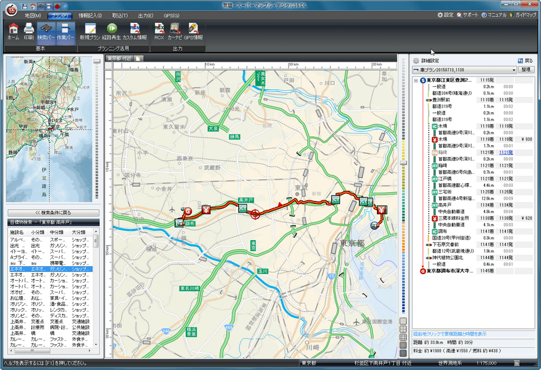
Task: Open the 車プラン20150713_1138 dropdown
Action: pyautogui.click(x=465, y=70)
